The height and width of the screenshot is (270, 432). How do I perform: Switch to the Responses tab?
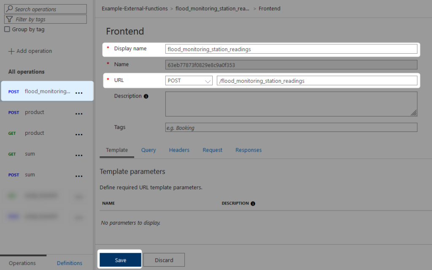click(x=248, y=150)
